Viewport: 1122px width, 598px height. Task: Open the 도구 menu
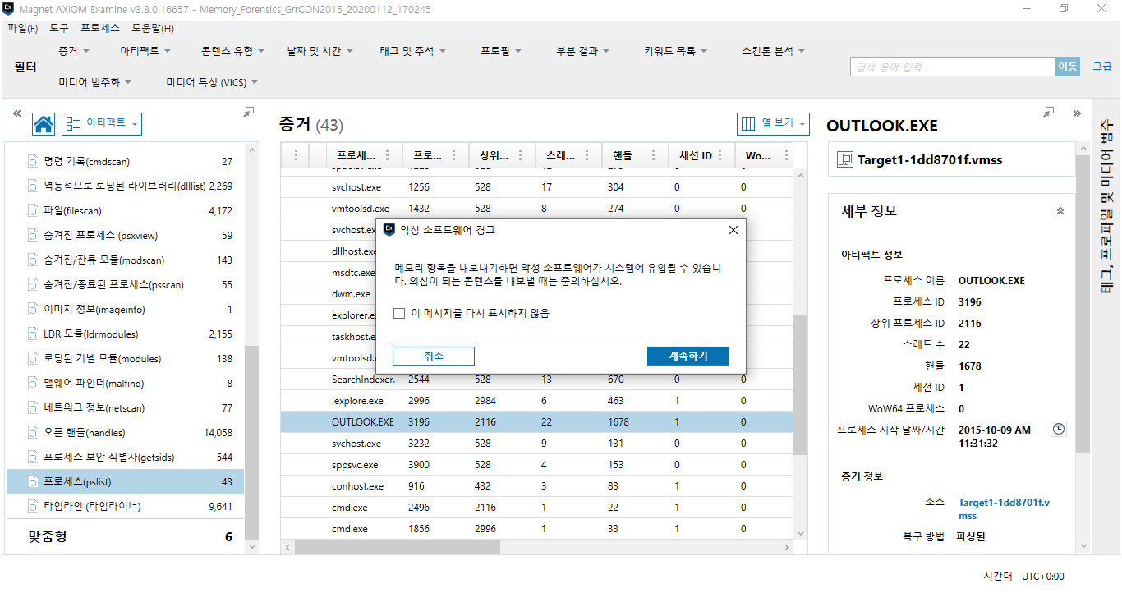tap(59, 28)
